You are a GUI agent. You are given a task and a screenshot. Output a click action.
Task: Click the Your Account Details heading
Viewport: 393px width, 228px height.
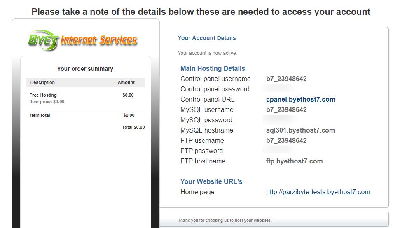(207, 38)
